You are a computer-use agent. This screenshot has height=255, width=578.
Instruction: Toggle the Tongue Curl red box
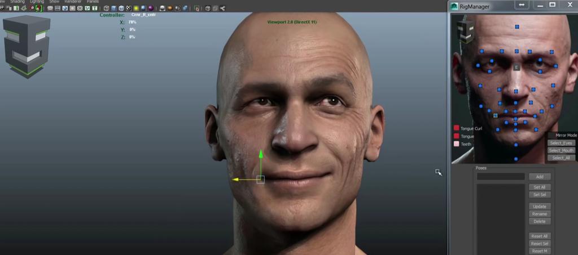[x=456, y=128]
